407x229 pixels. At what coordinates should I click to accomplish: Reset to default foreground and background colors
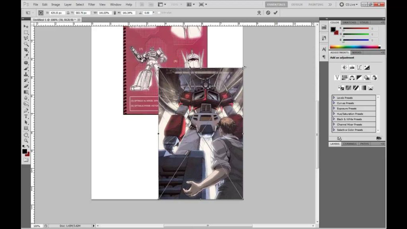(x=23, y=146)
